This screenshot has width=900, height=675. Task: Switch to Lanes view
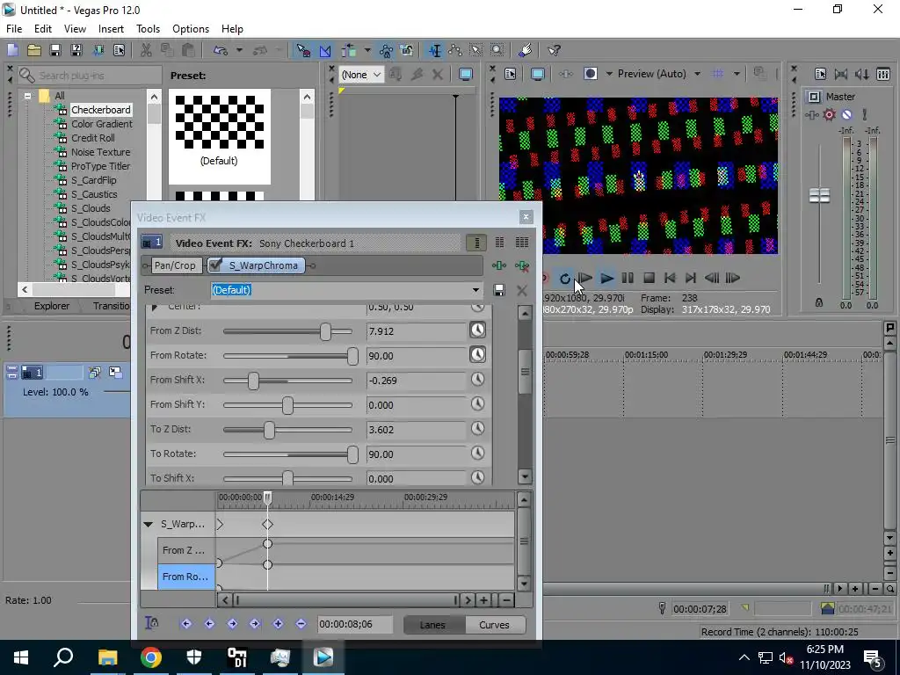432,625
